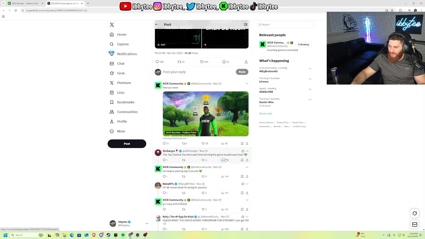This screenshot has height=239, width=425.
Task: View 1.1K analytics on 'winning or placing' reply
Action: (225, 177)
